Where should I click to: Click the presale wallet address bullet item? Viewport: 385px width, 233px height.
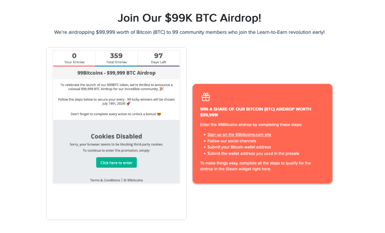253,153
